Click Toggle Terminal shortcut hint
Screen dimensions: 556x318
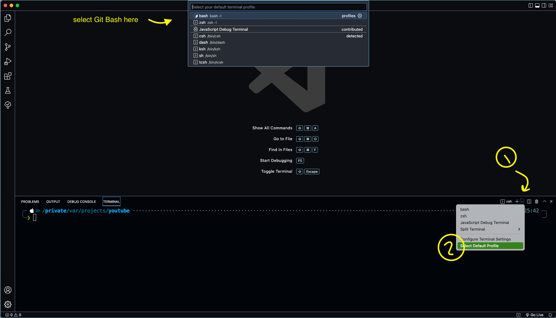290,172
